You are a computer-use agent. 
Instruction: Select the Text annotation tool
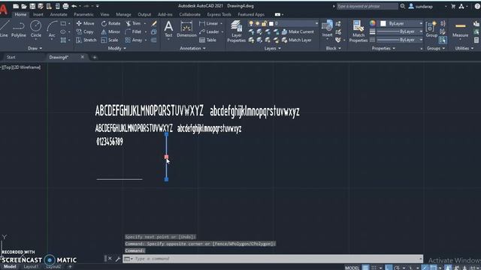click(168, 29)
